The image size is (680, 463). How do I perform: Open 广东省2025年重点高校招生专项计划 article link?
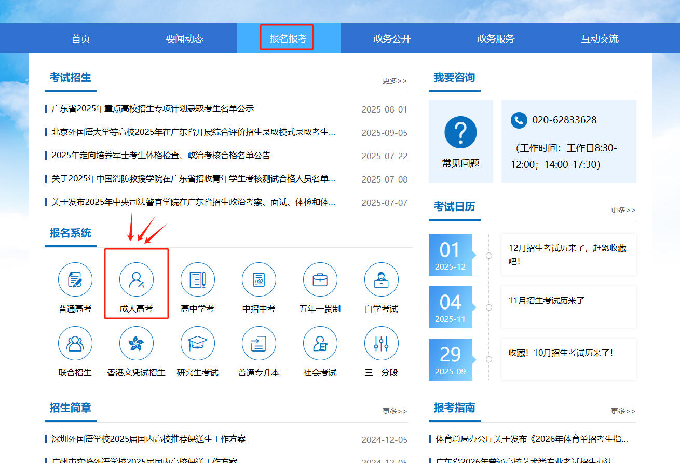(153, 109)
